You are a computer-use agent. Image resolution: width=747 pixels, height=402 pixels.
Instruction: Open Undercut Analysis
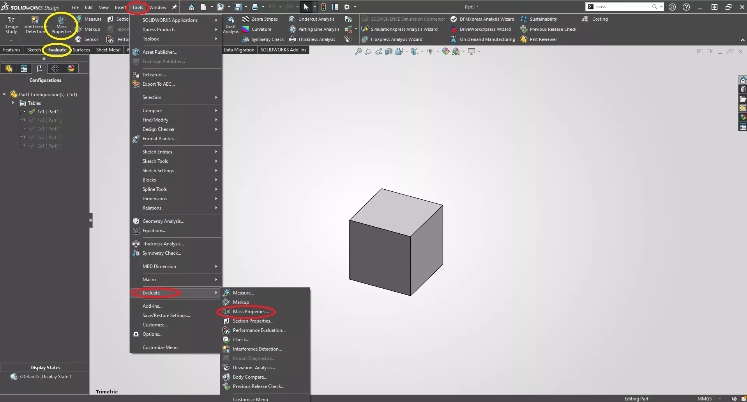(312, 19)
